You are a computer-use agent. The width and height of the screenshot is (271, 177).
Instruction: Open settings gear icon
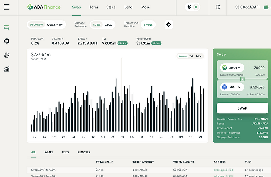[x=169, y=24]
